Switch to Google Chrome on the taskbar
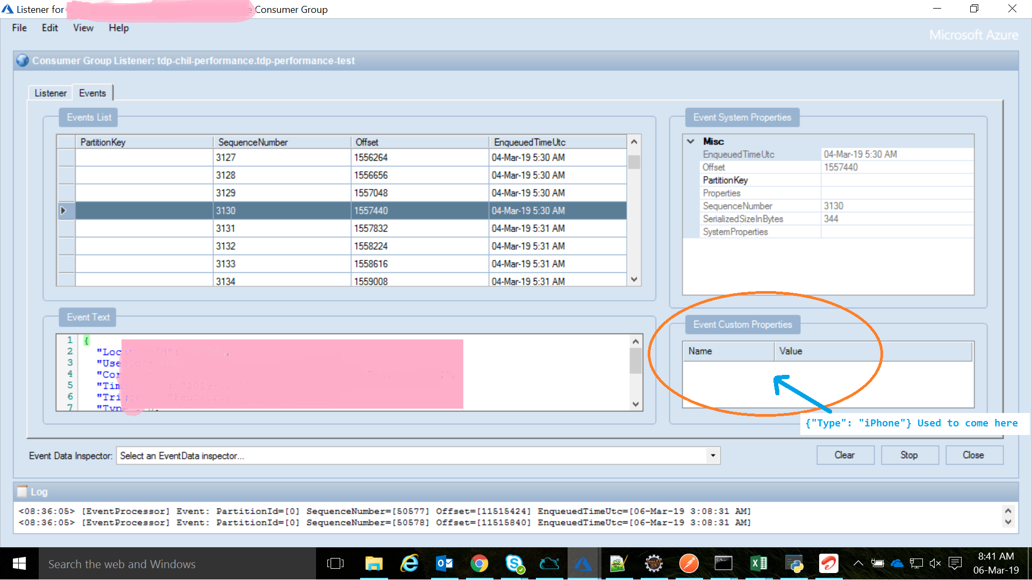This screenshot has width=1032, height=580. click(x=479, y=563)
